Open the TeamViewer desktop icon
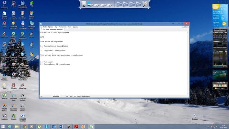The image size is (229, 129). point(23,55)
